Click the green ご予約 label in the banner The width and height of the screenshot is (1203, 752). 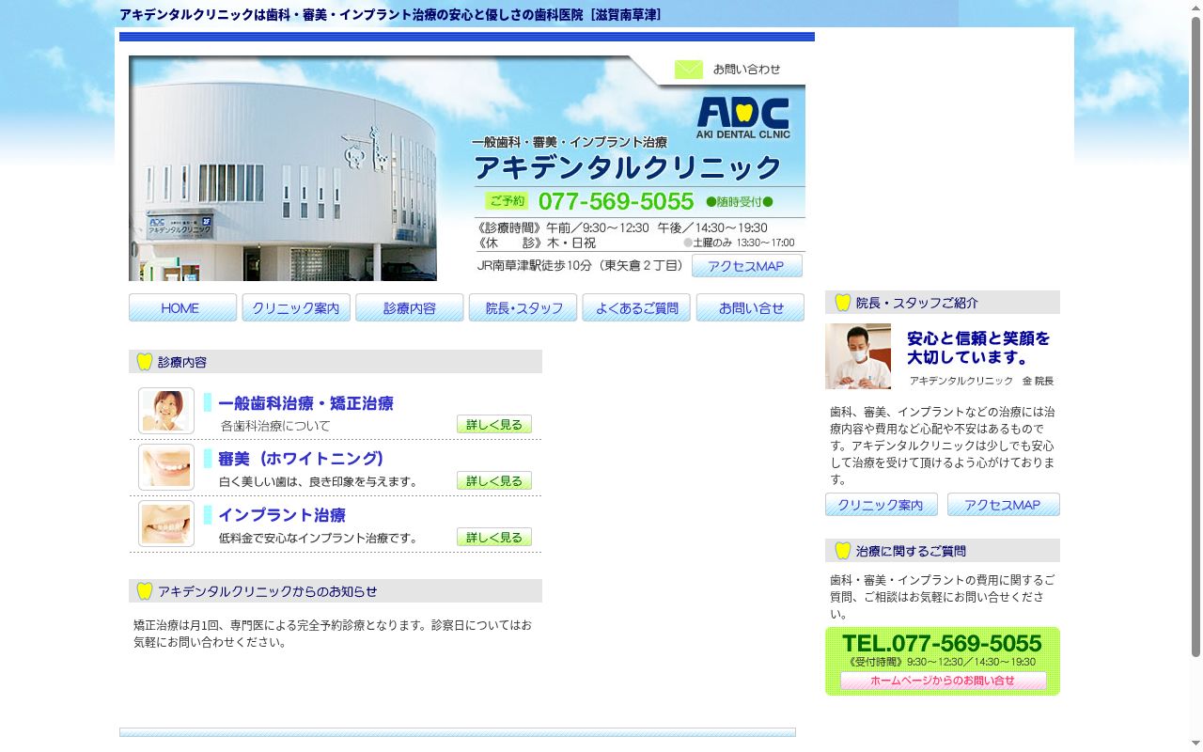coord(508,201)
